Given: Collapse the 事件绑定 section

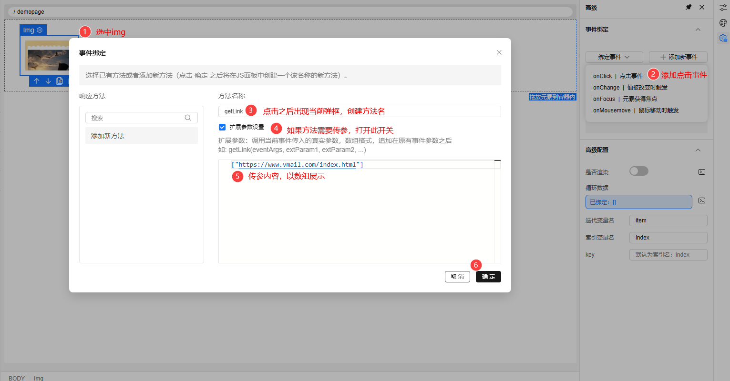Looking at the screenshot, I should click(698, 30).
